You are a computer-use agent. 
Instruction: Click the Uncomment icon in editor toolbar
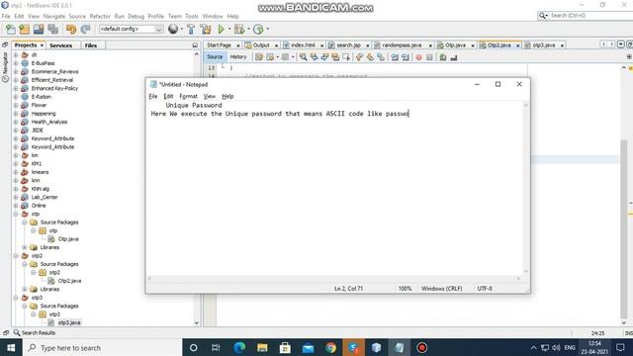[454, 57]
